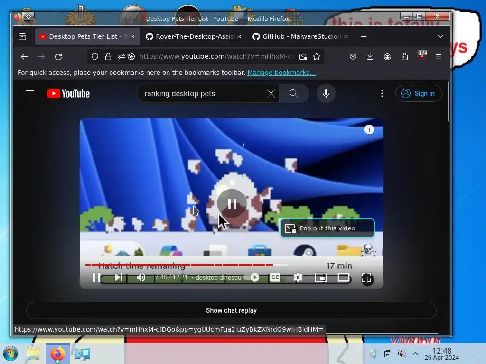Open video settings gear
The height and width of the screenshot is (364, 486).
298,277
